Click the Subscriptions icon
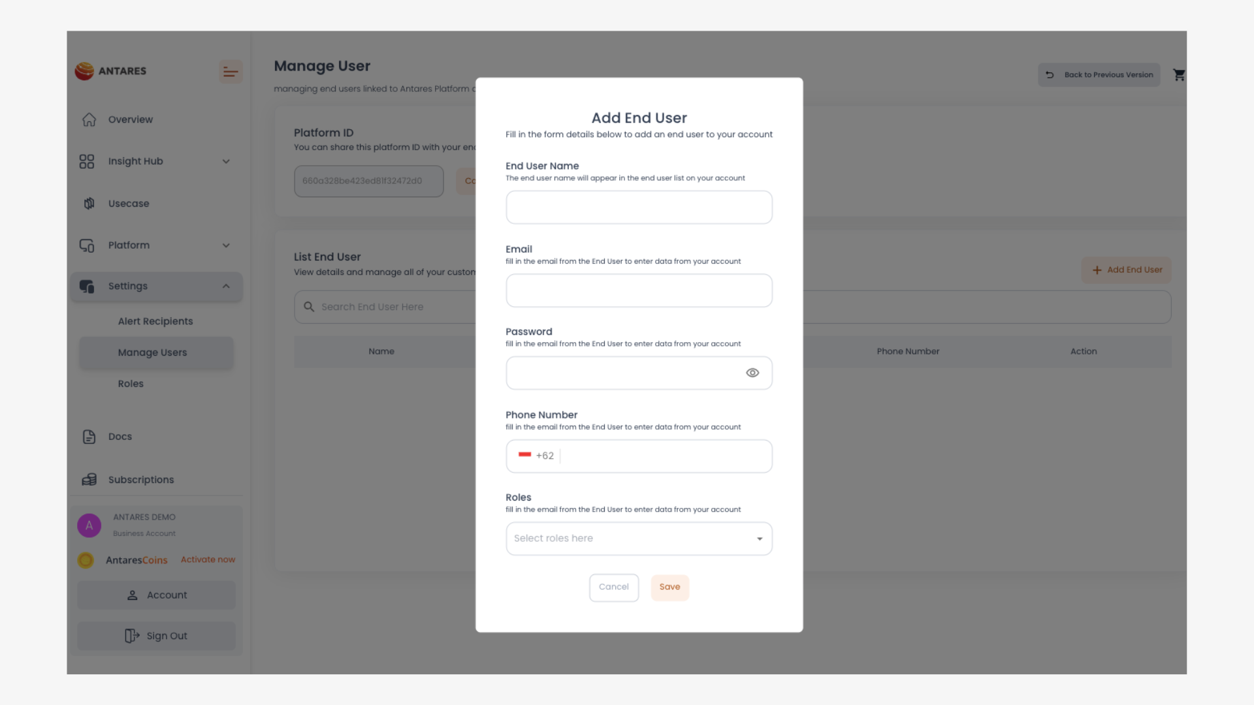Screen dimensions: 1254x705 (89, 480)
